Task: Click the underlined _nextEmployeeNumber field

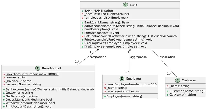Action: [131, 84]
